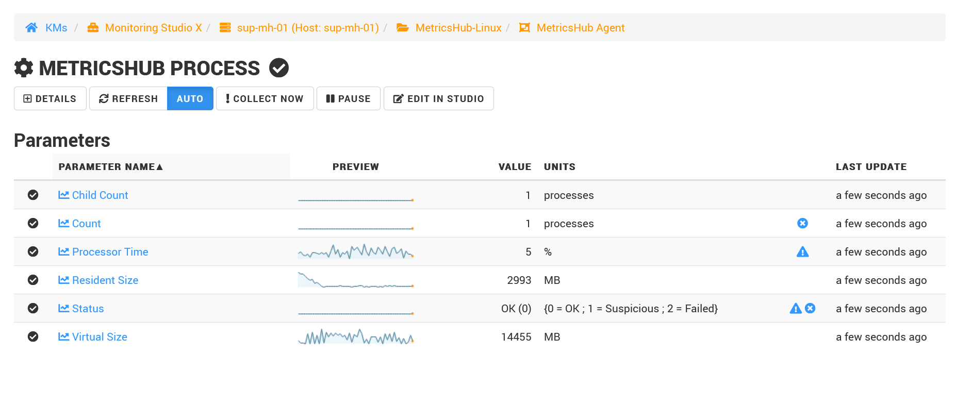955x405 pixels.
Task: Open the KMs breadcrumb link
Action: (56, 27)
